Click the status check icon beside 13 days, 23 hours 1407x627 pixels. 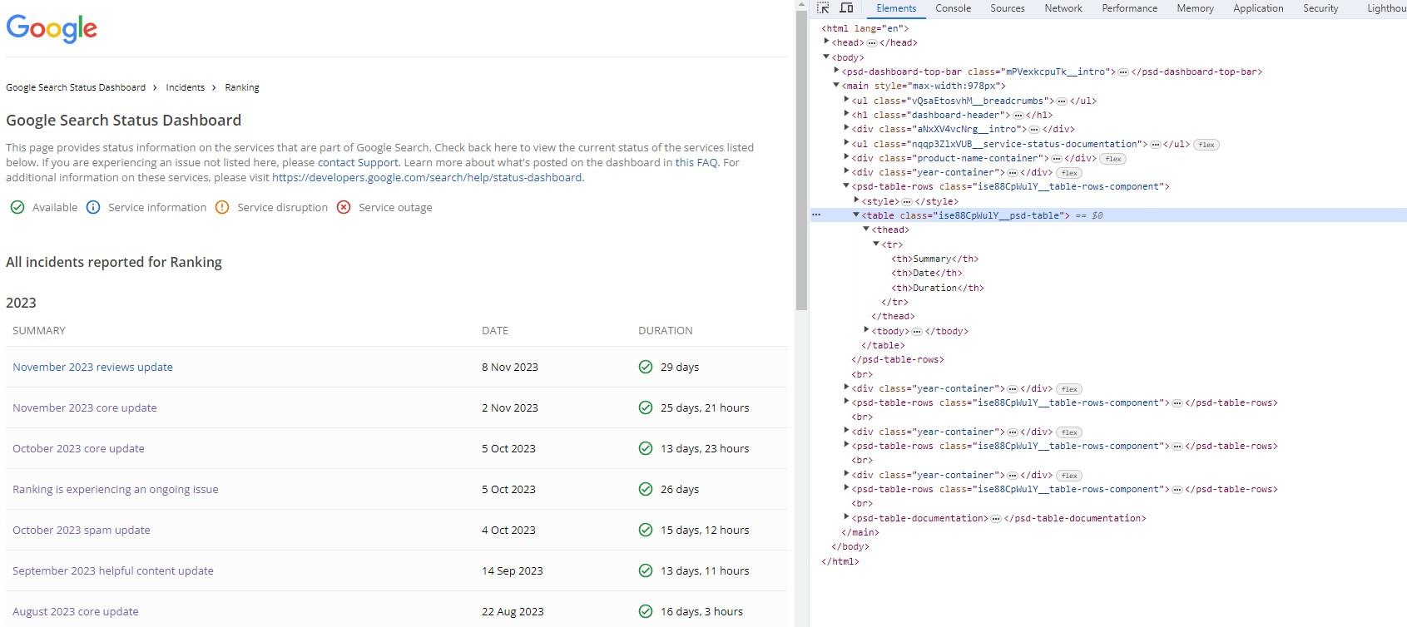click(x=646, y=448)
